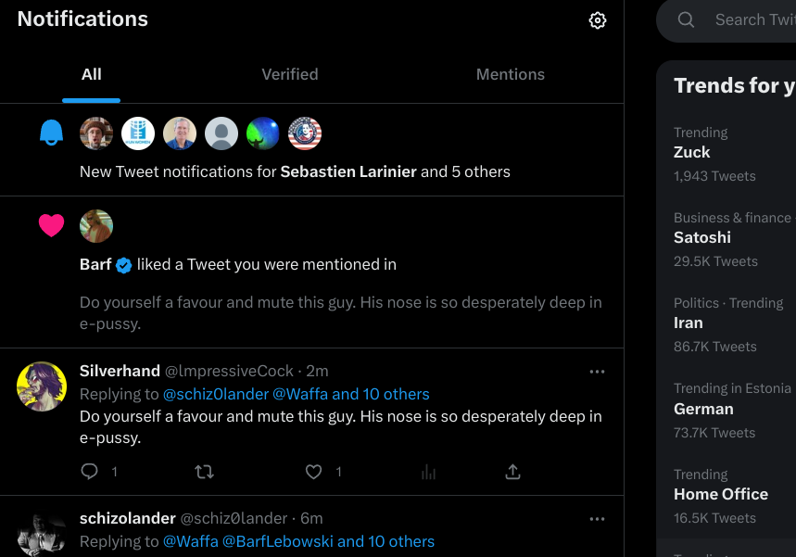
Task: Click the blue bell notification icon
Action: [51, 133]
